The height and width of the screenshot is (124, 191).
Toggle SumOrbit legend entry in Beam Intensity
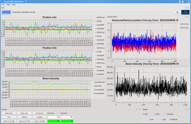97,86
